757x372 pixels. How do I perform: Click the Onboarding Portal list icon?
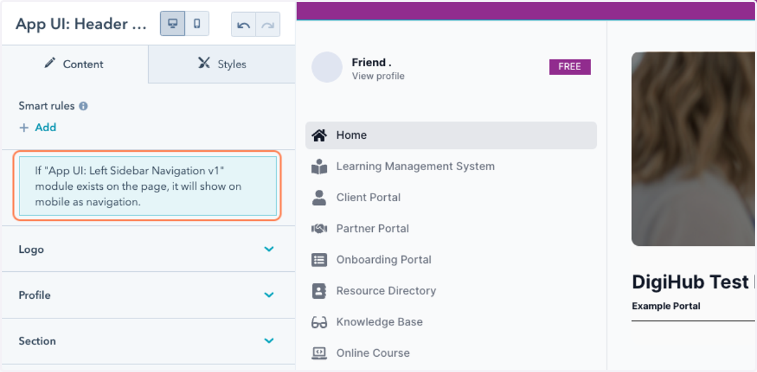pyautogui.click(x=319, y=260)
